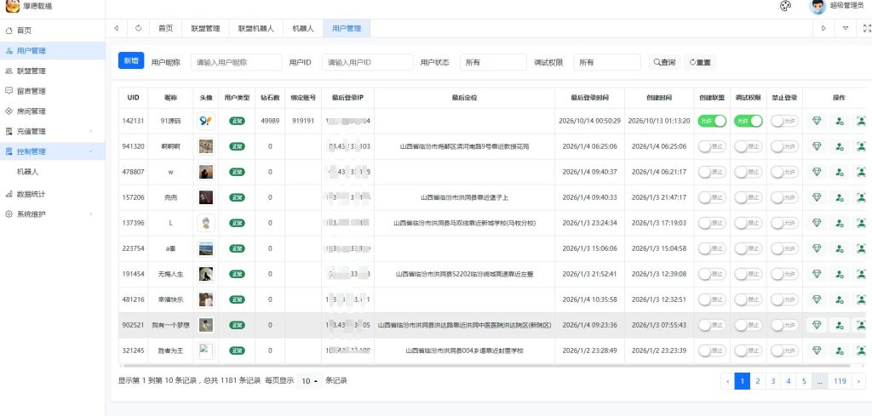Click the face-scan icon for user 142131

click(x=861, y=121)
